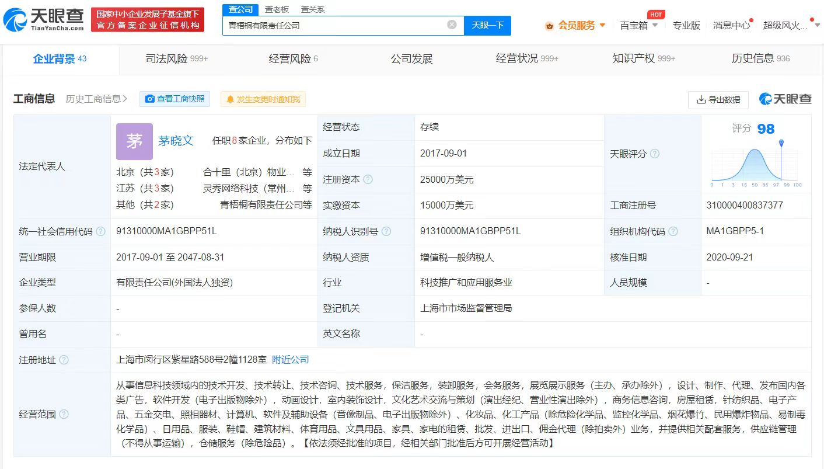The height and width of the screenshot is (469, 824).
Task: Open 茅晓文 legal representative link
Action: [176, 141]
